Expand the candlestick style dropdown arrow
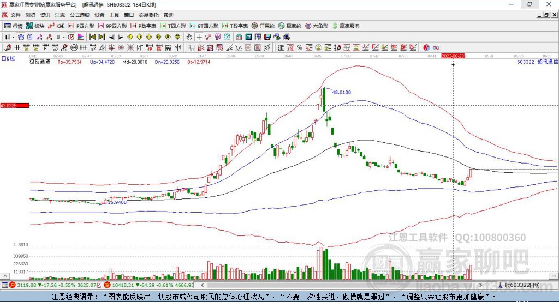This screenshot has width=559, height=302. 63,37
